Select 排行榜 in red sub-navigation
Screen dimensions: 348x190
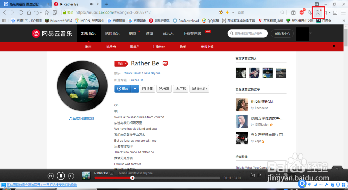click(x=111, y=47)
